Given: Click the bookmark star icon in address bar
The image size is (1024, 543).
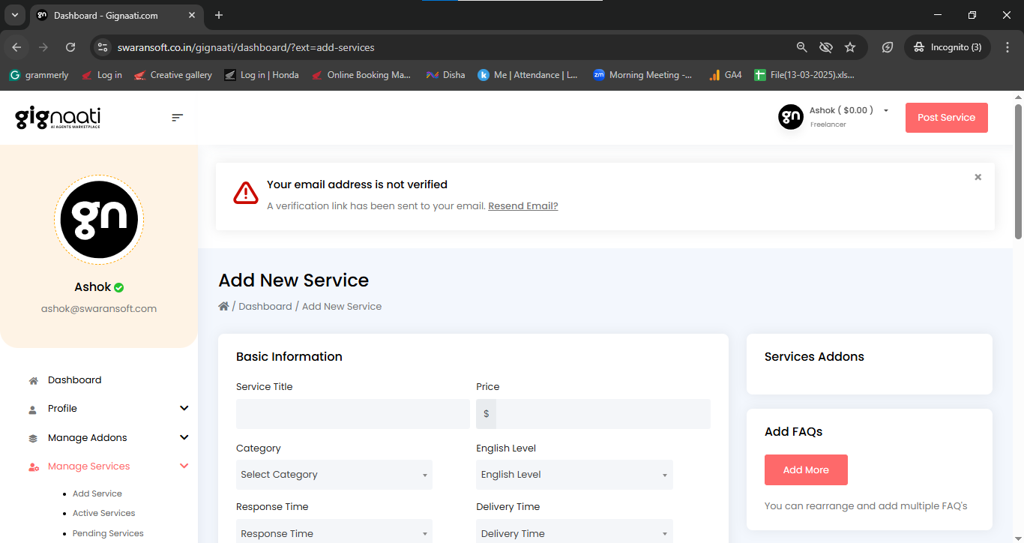Looking at the screenshot, I should coord(850,47).
